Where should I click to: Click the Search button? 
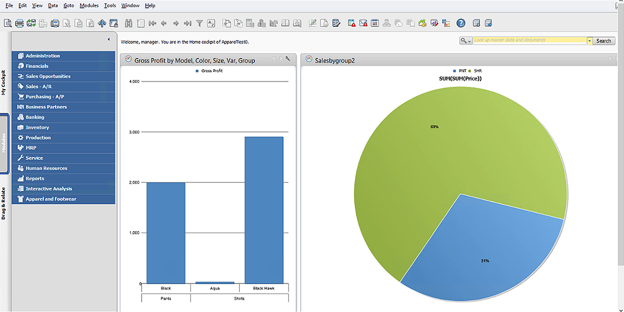(604, 41)
